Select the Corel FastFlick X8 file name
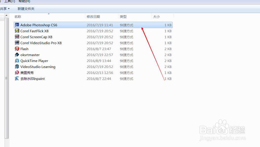The width and height of the screenshot is (260, 147). [34, 31]
